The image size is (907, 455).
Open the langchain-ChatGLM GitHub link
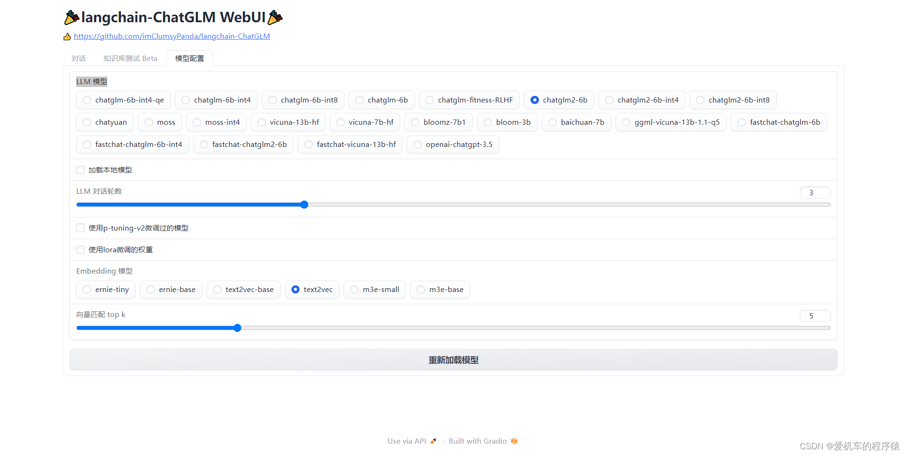(x=172, y=36)
